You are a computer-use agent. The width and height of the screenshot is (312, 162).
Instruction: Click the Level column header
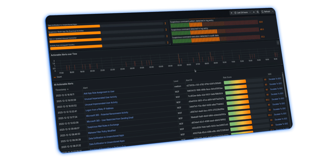(176, 81)
